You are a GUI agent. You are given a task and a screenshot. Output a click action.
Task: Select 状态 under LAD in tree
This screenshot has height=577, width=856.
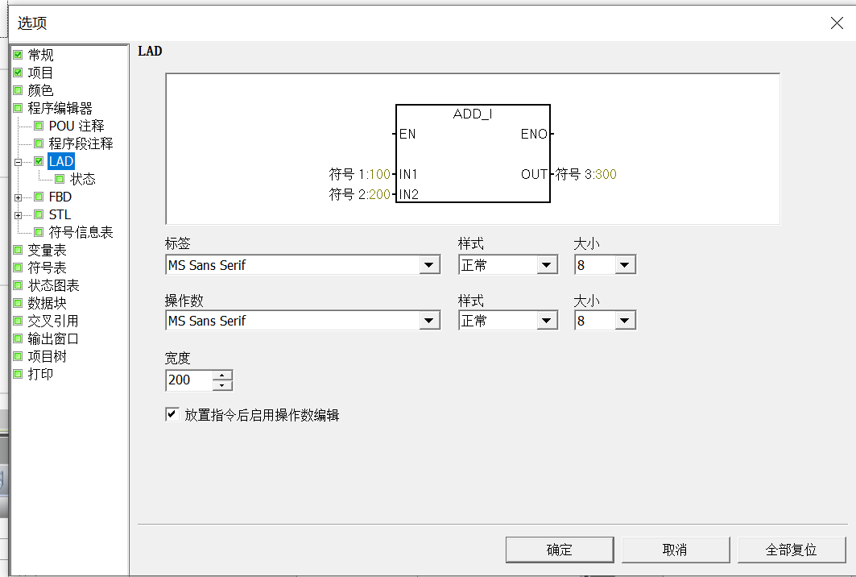(82, 179)
